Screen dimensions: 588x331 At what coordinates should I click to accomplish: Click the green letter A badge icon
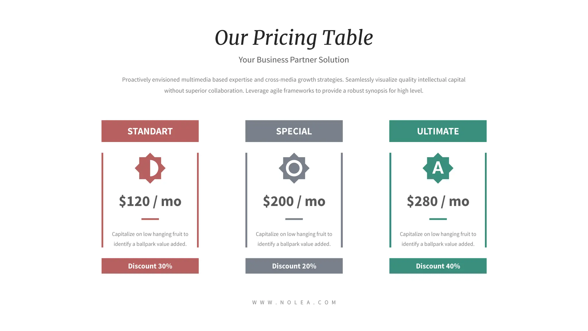click(438, 168)
